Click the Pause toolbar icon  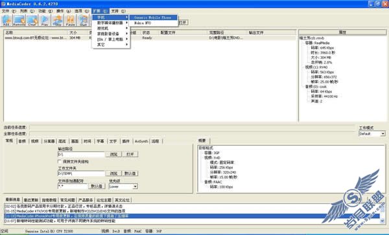coord(71,20)
